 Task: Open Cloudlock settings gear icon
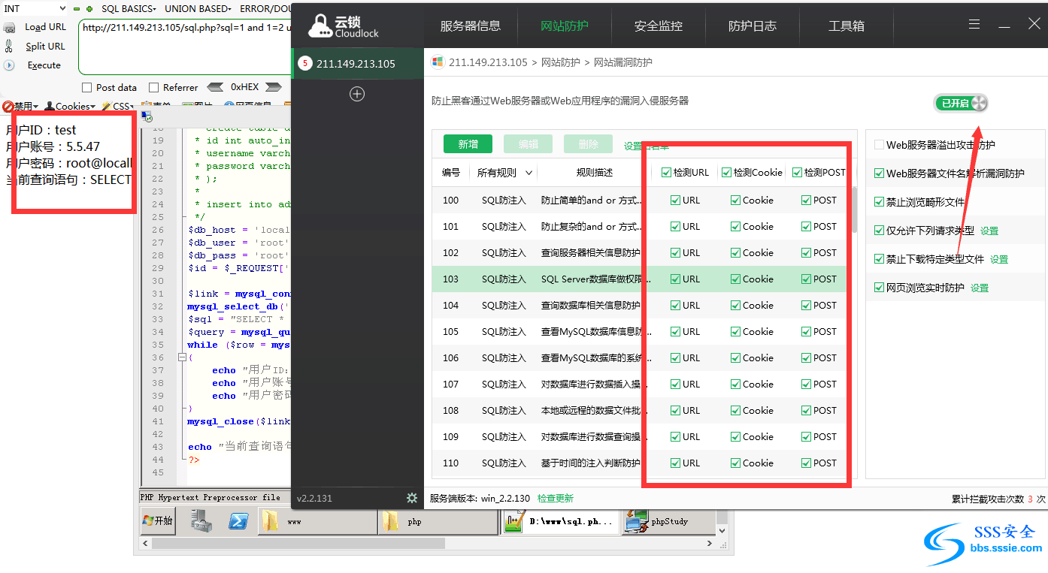click(412, 498)
